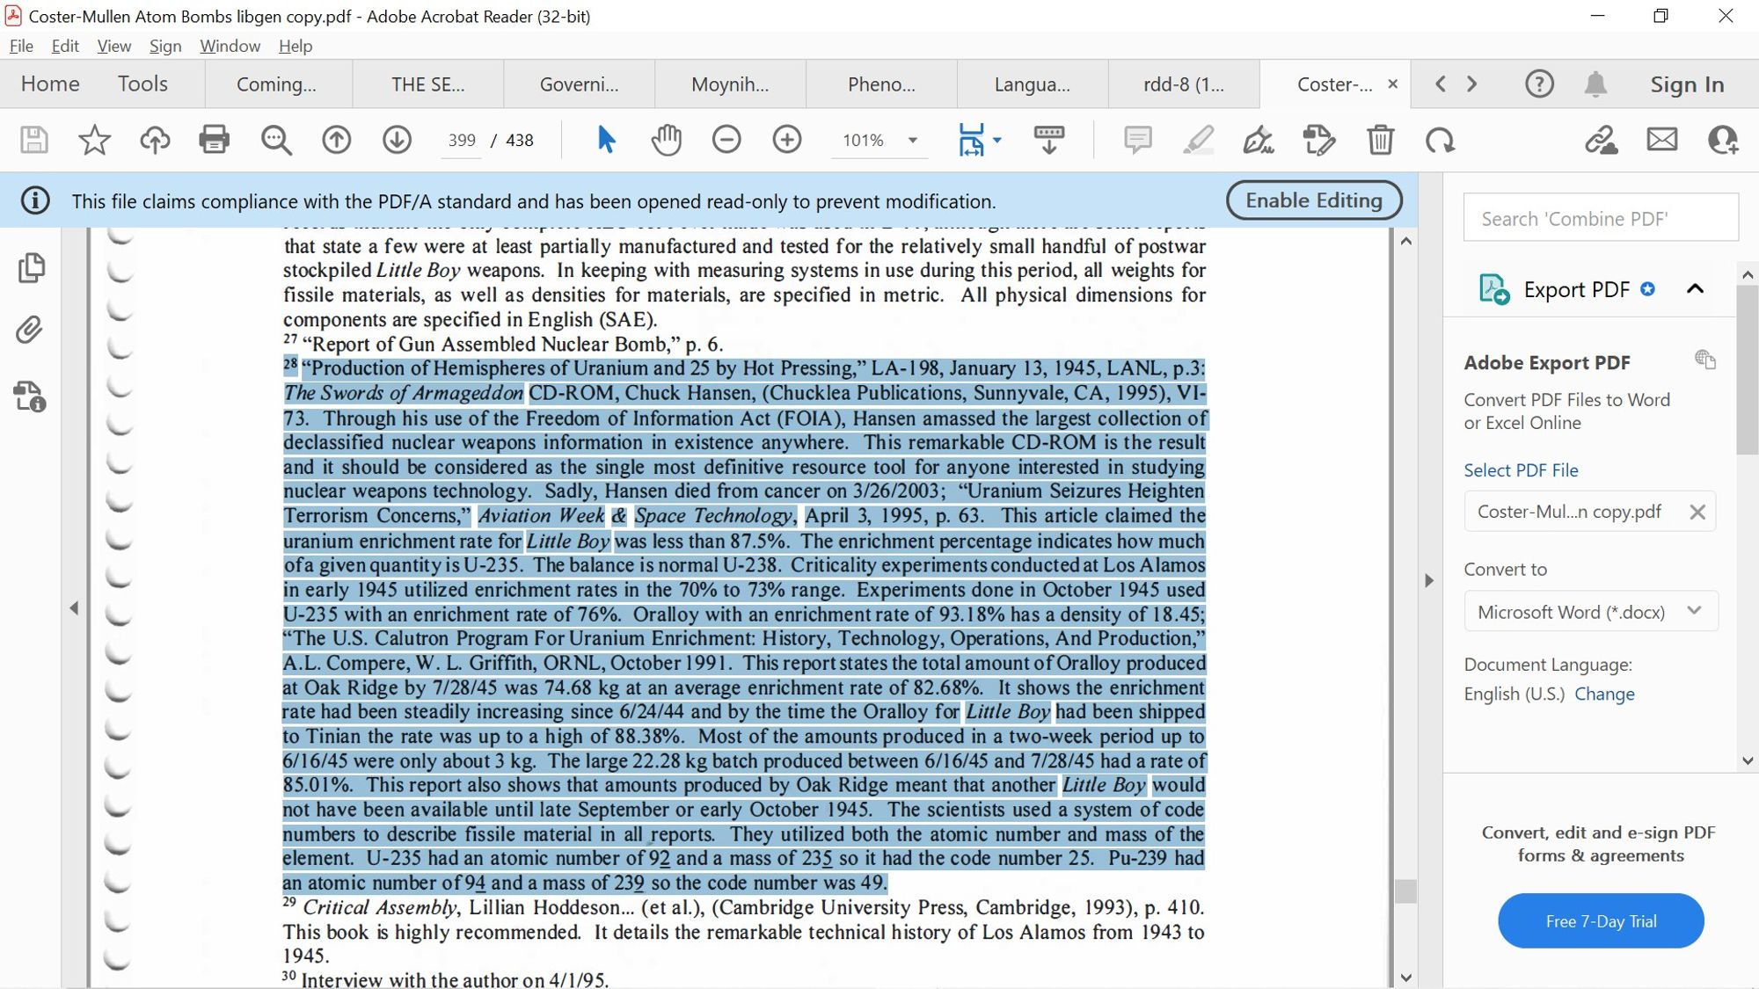The width and height of the screenshot is (1759, 989).
Task: Activate the hand pan tool
Action: tap(667, 140)
